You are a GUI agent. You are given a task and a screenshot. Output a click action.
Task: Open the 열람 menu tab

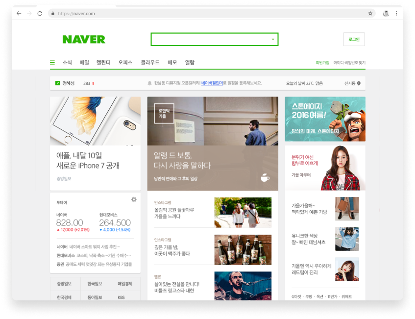tap(190, 62)
